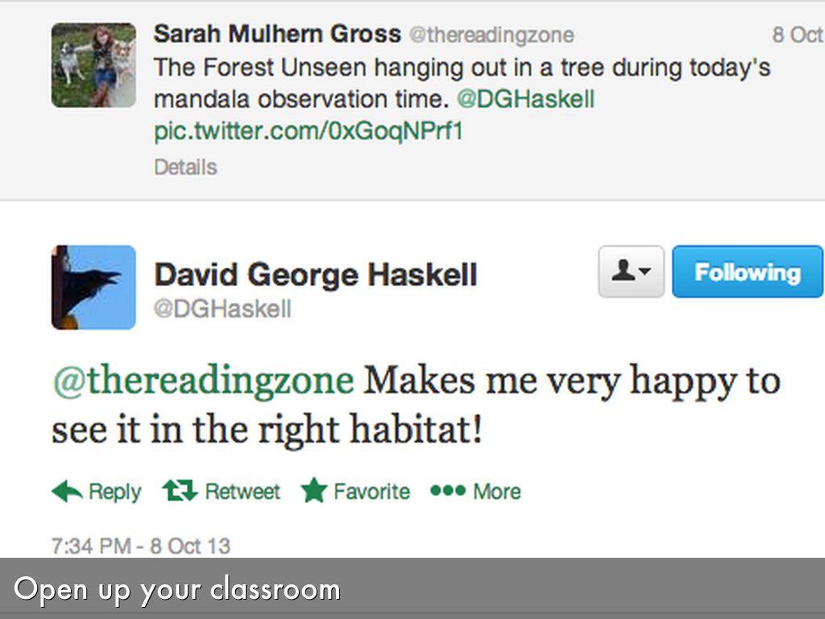Image resolution: width=825 pixels, height=619 pixels.
Task: Open David George Haskell's crow avatar
Action: coord(93,287)
